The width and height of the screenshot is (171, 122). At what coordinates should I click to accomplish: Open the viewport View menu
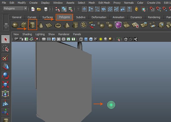(16, 34)
